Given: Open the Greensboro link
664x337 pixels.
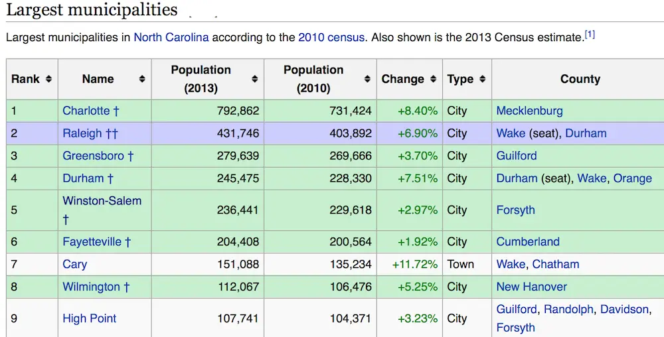Looking at the screenshot, I should [x=93, y=156].
